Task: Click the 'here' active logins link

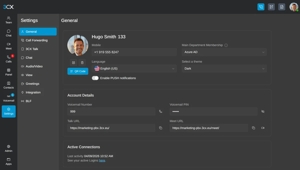Action: 102,160
